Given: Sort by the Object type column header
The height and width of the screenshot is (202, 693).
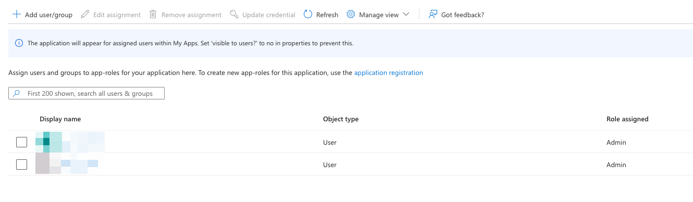Looking at the screenshot, I should coord(341,119).
